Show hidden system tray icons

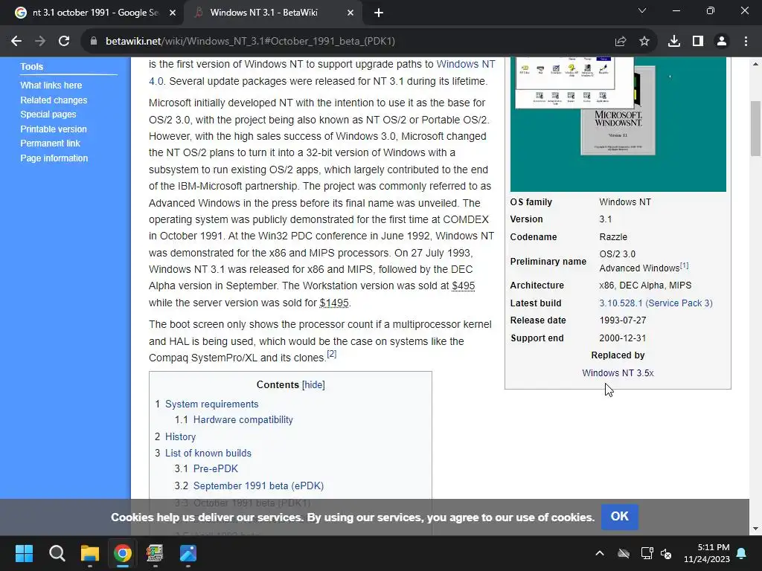click(x=600, y=553)
